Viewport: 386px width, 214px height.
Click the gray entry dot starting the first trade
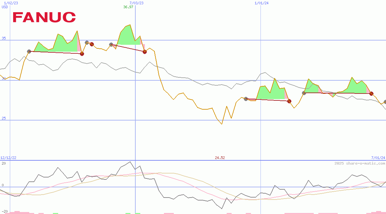click(x=29, y=51)
